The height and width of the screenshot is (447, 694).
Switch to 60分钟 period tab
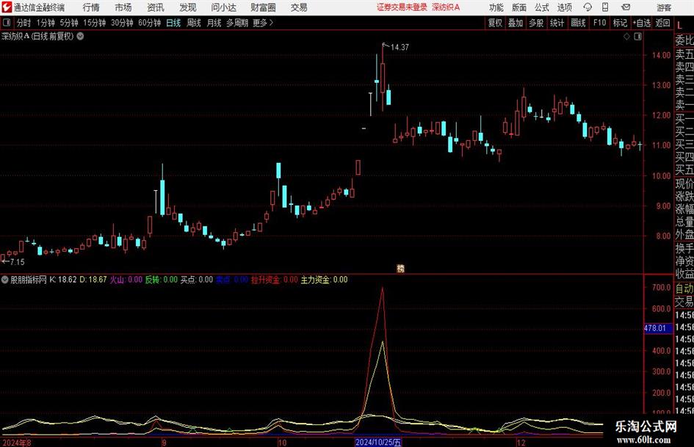149,23
